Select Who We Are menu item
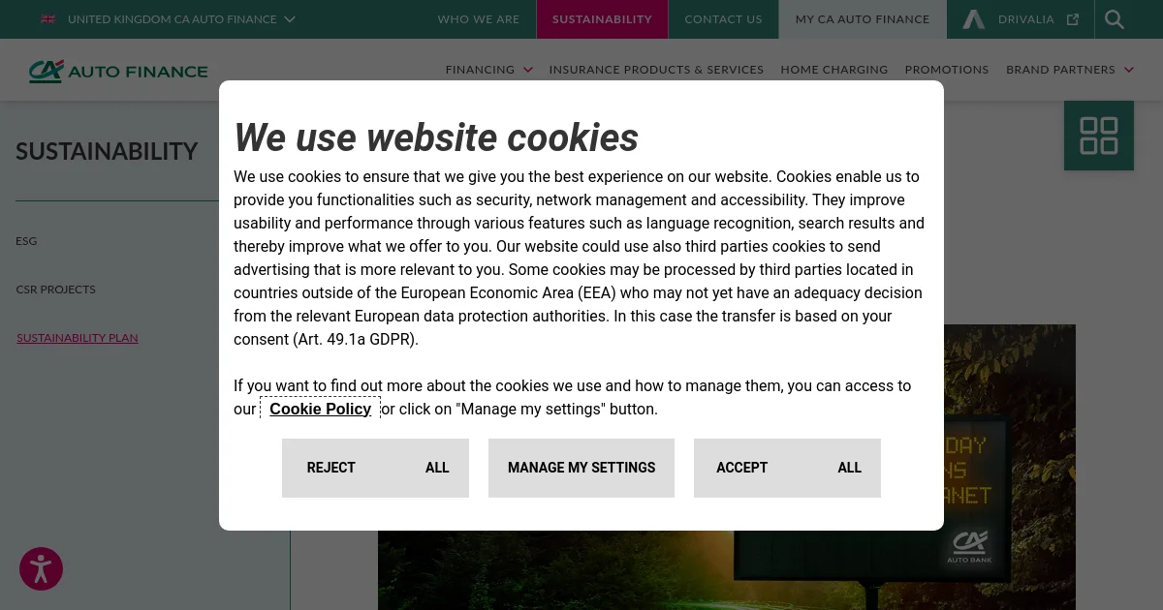 pos(479,19)
